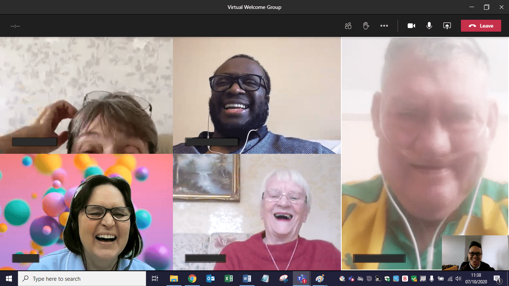
Task: Click the circular multicolor tray icon
Action: (x=342, y=279)
